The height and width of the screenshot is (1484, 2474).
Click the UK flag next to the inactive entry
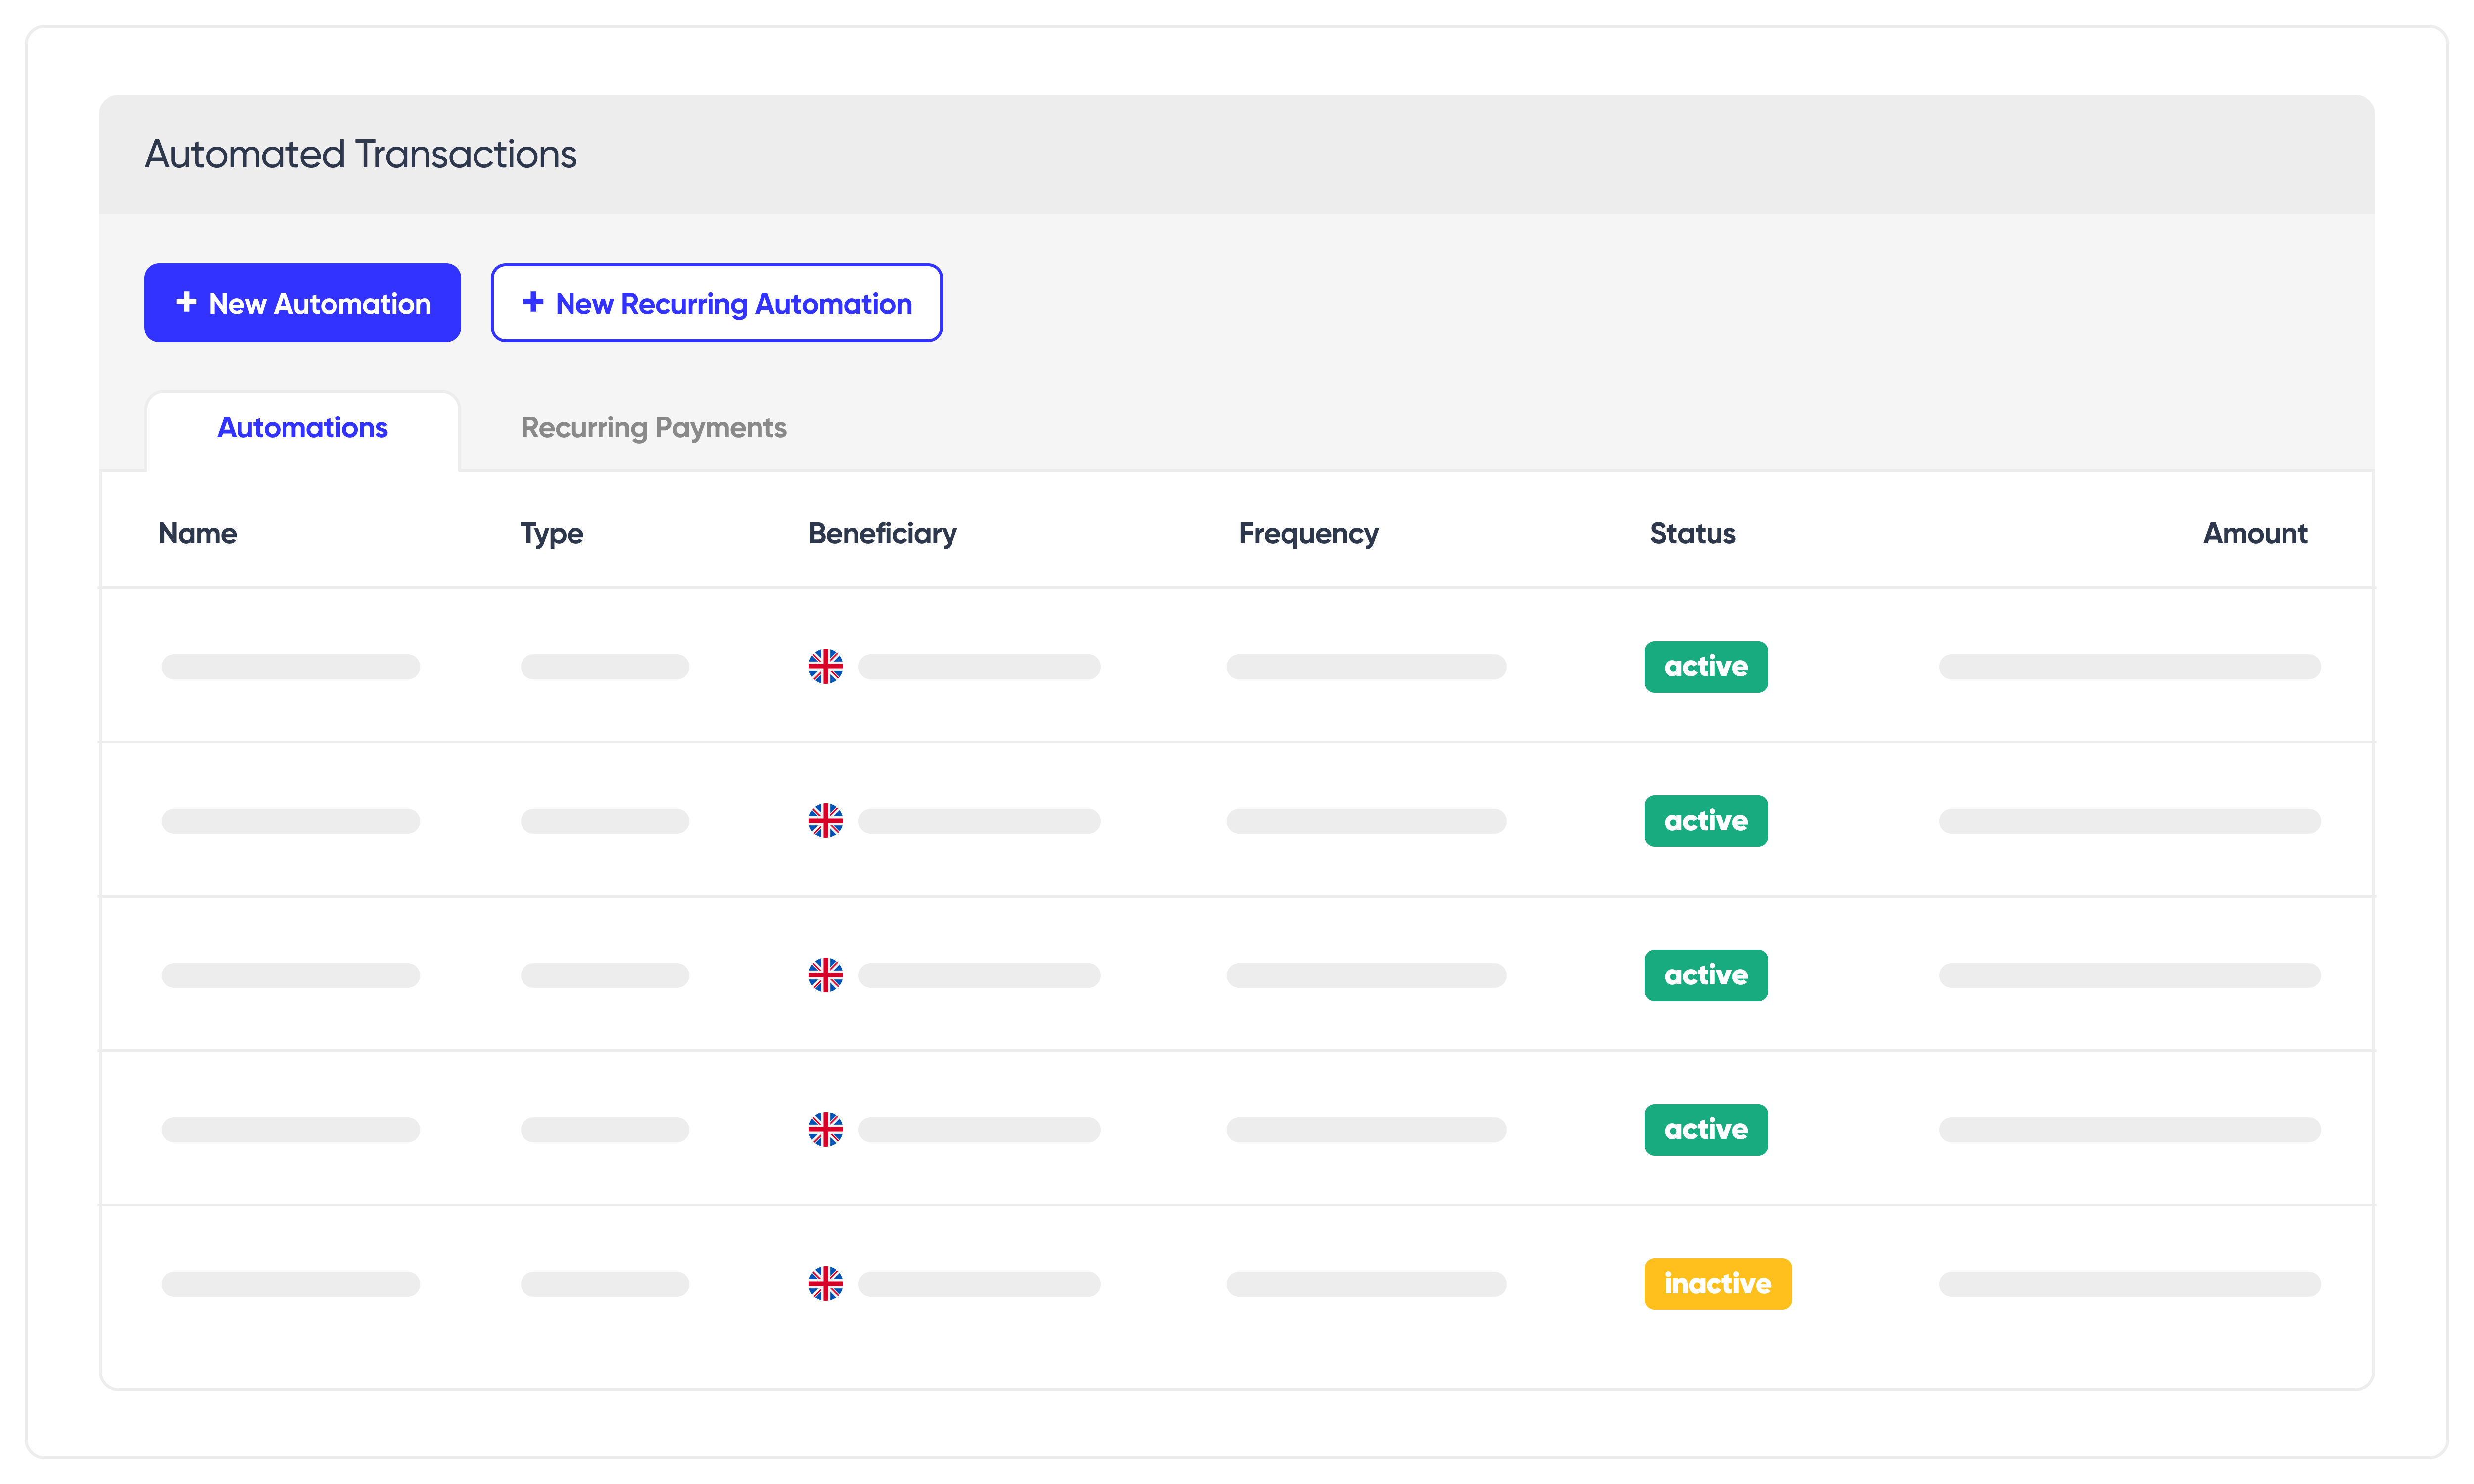[825, 1284]
